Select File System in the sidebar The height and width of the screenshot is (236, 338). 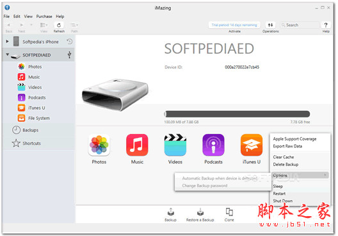point(39,118)
